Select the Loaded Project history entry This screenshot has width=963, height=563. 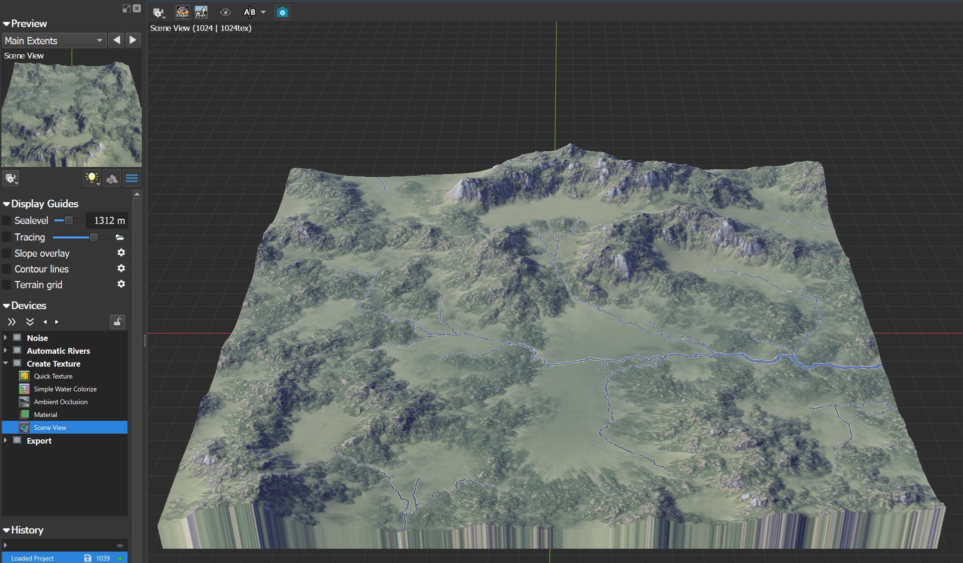click(x=65, y=558)
